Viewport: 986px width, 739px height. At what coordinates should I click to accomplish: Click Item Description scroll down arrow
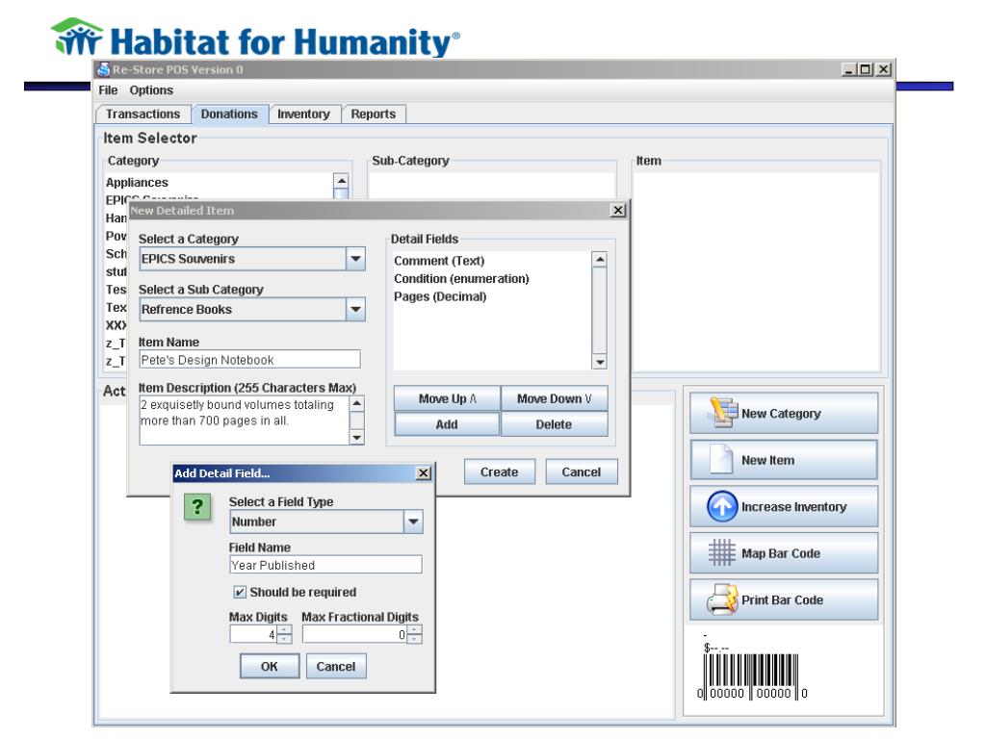pyautogui.click(x=357, y=438)
